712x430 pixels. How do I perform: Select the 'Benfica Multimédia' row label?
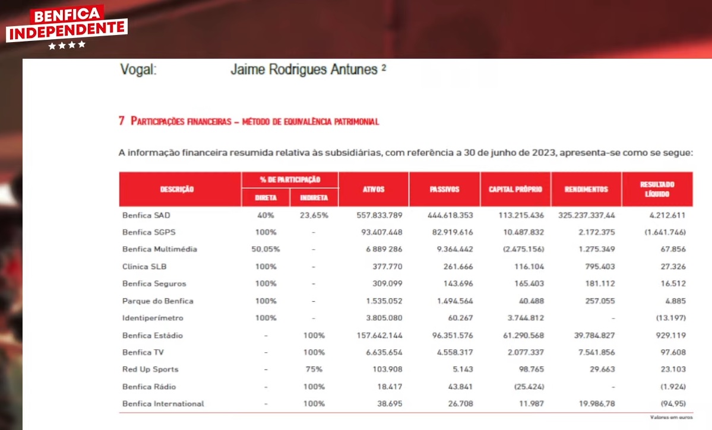(x=159, y=249)
